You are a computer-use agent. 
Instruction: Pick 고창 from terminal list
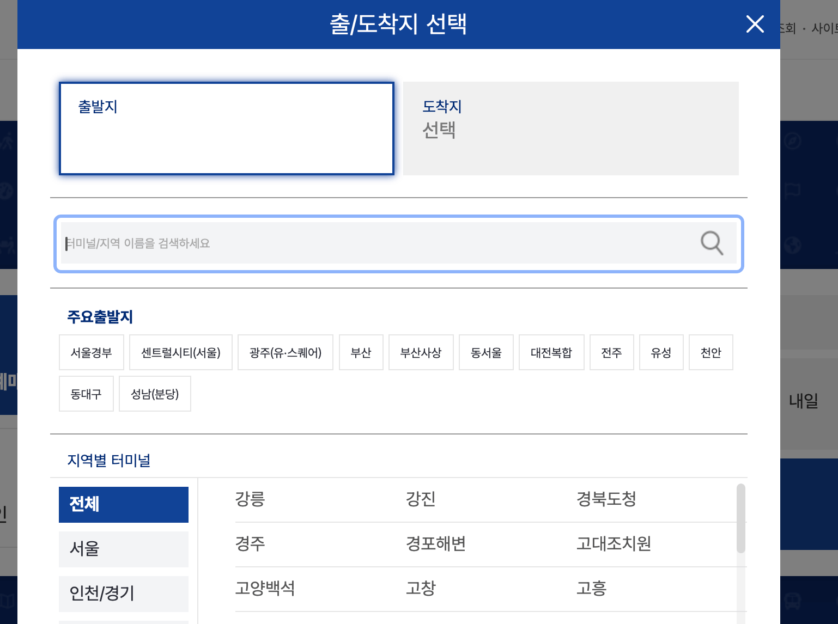coord(421,588)
